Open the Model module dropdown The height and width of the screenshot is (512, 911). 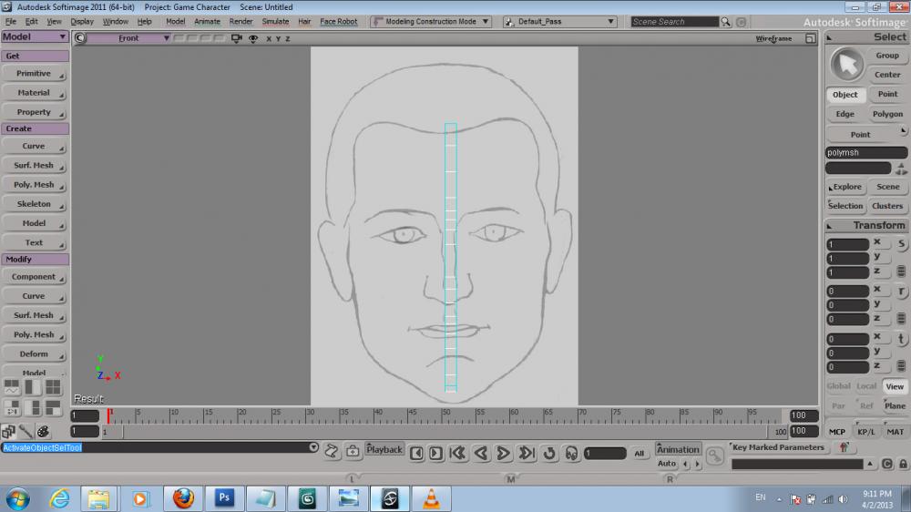click(35, 37)
